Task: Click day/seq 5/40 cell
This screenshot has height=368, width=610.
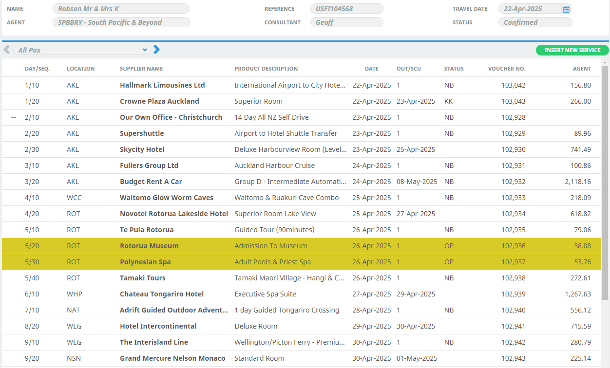Action: point(32,278)
